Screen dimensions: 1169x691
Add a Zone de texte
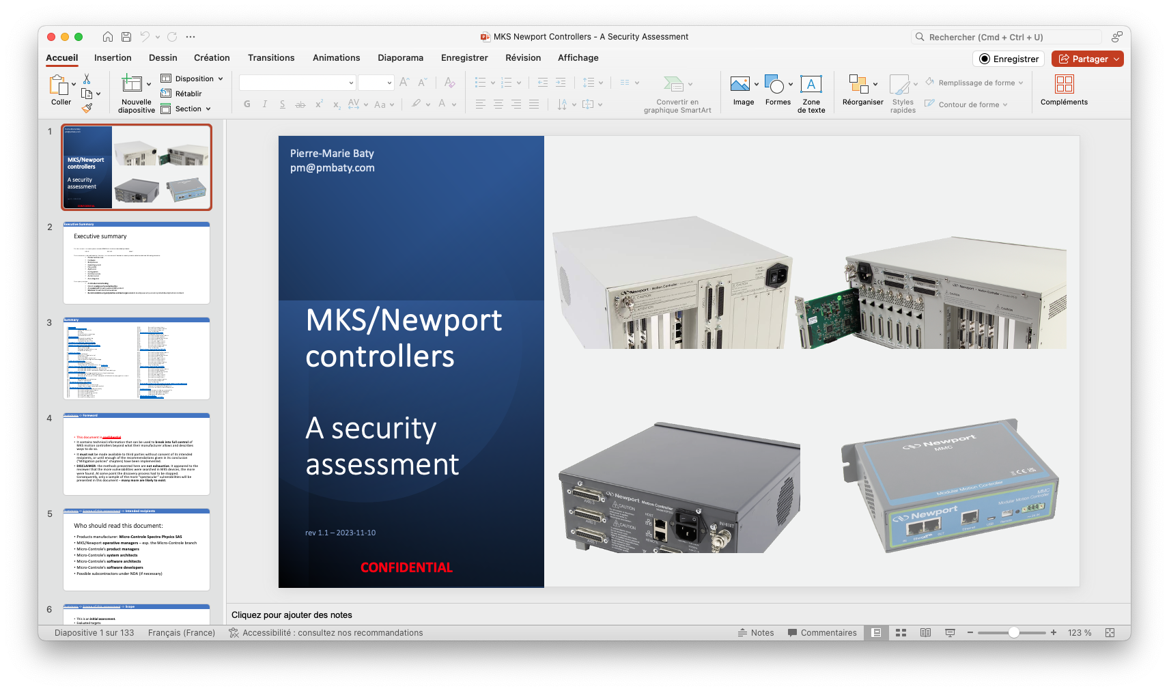pyautogui.click(x=811, y=85)
